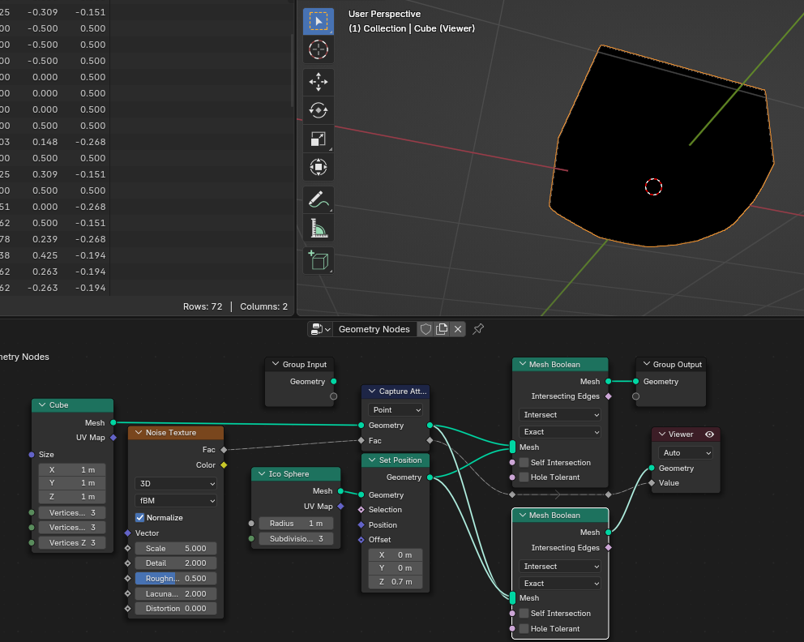Click the Cube Size X field
Image resolution: width=804 pixels, height=642 pixels.
(x=72, y=469)
